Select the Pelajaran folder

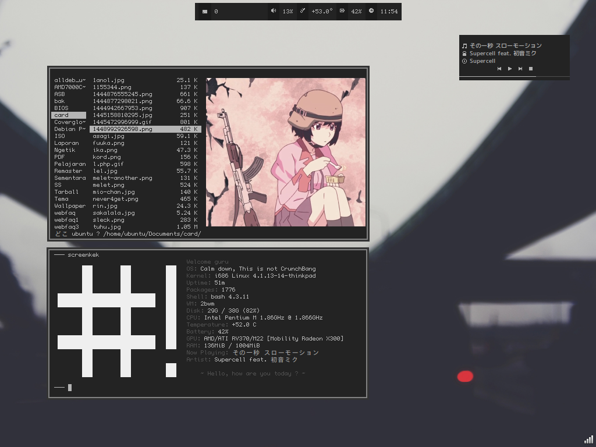click(70, 164)
